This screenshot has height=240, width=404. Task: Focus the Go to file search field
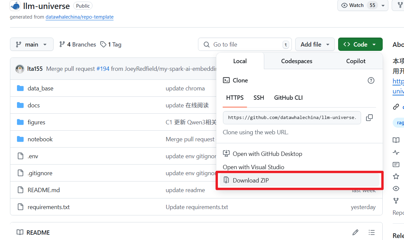(245, 44)
